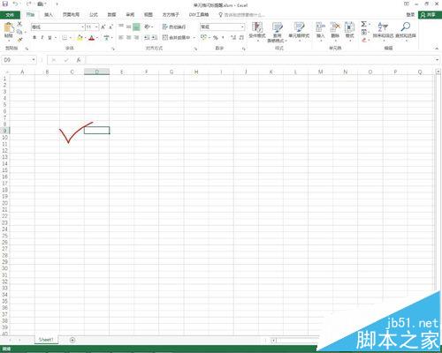Click the decrease indent icon

[147, 37]
